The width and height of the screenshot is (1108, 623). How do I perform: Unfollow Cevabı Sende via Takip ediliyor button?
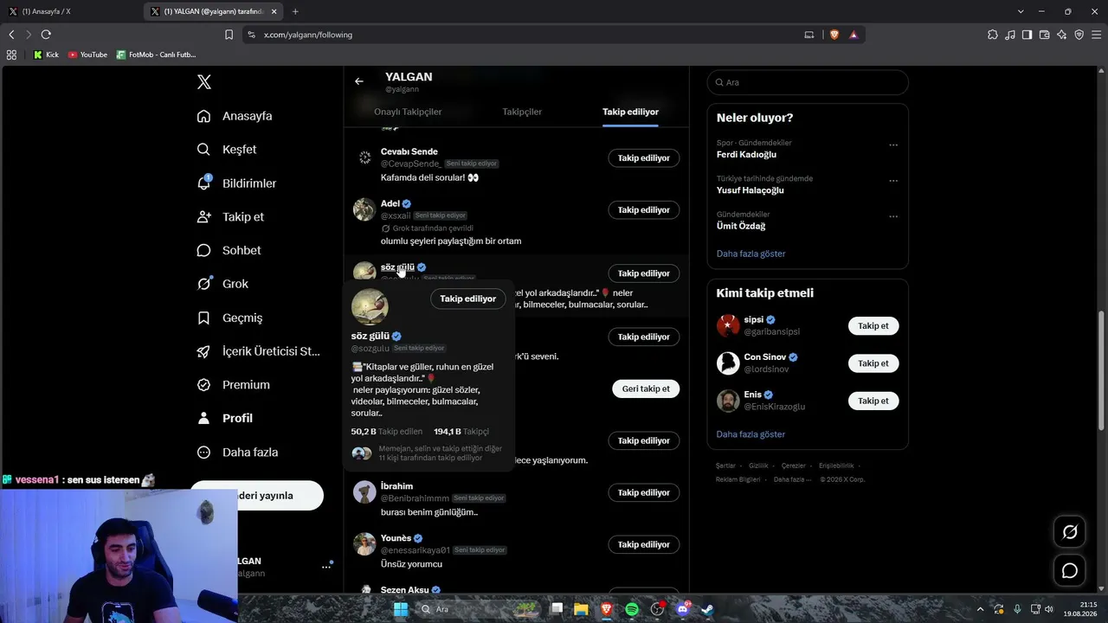click(x=644, y=158)
